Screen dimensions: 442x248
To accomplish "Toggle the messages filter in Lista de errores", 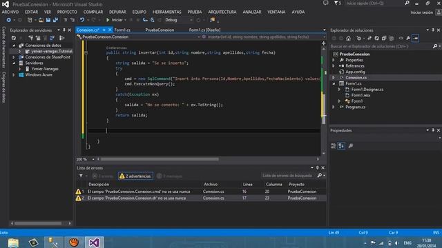I will tap(170, 176).
